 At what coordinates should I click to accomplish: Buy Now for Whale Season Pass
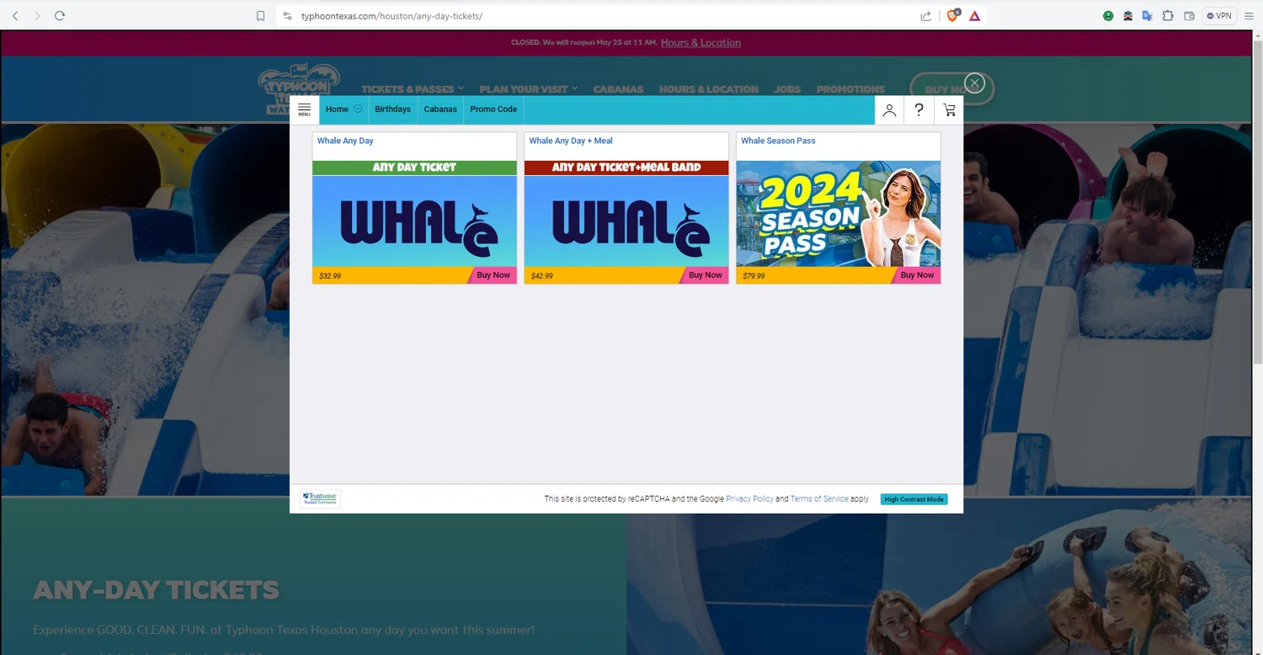[x=917, y=275]
